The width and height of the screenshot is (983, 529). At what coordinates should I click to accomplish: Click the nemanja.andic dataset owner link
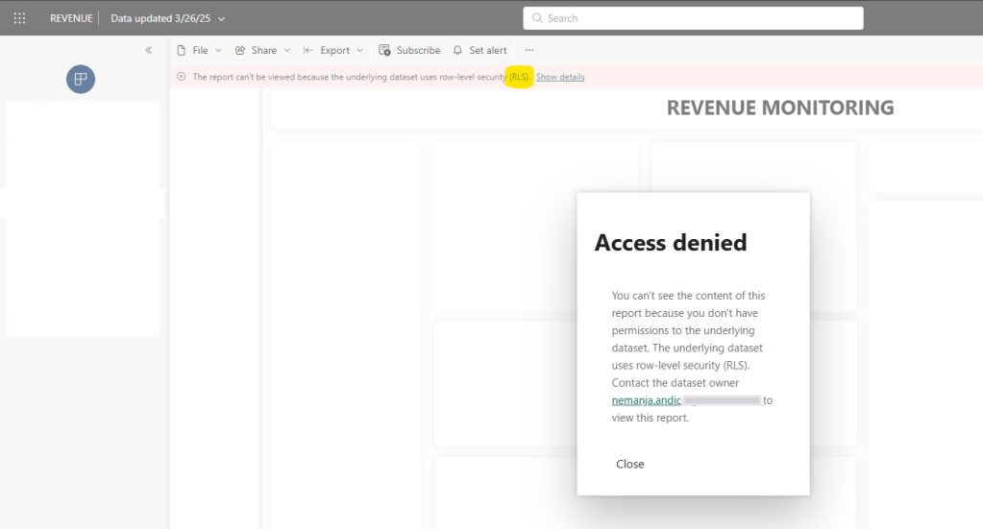(646, 400)
